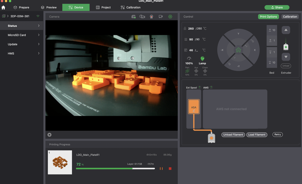
Task: Open the camera video stream icon
Action: (x=161, y=17)
